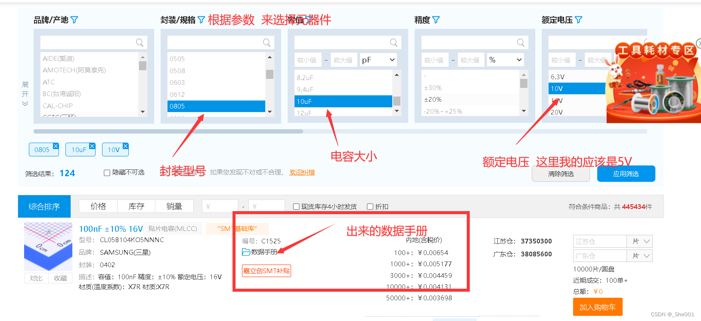The image size is (701, 321).
Task: Click the horizontal filter scrollbar
Action: [x=168, y=131]
